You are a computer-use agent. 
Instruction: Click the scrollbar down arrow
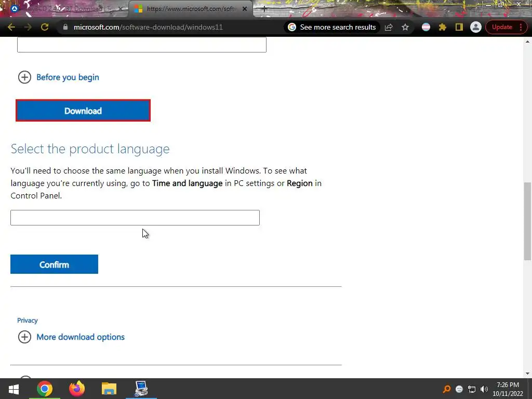point(527,374)
